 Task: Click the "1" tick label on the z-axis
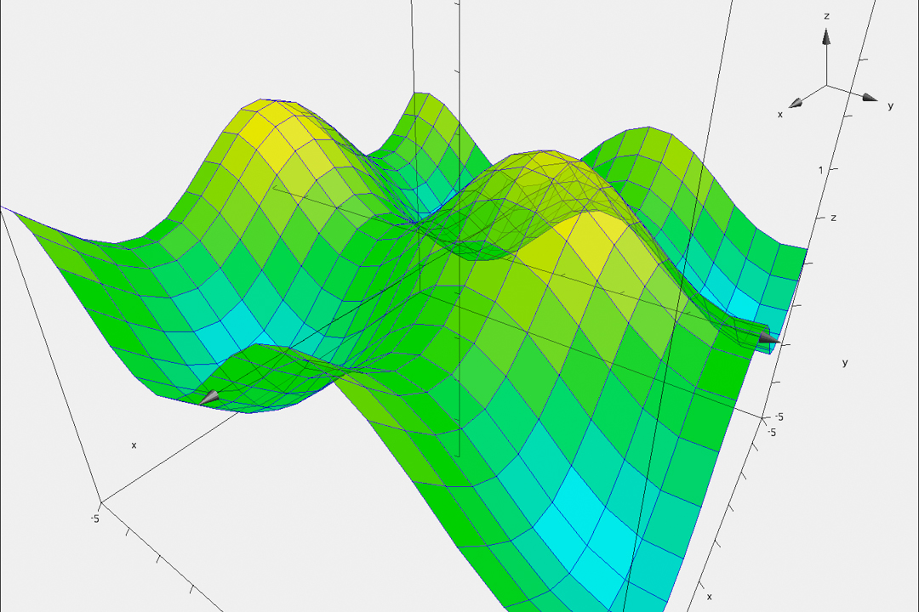pyautogui.click(x=821, y=170)
